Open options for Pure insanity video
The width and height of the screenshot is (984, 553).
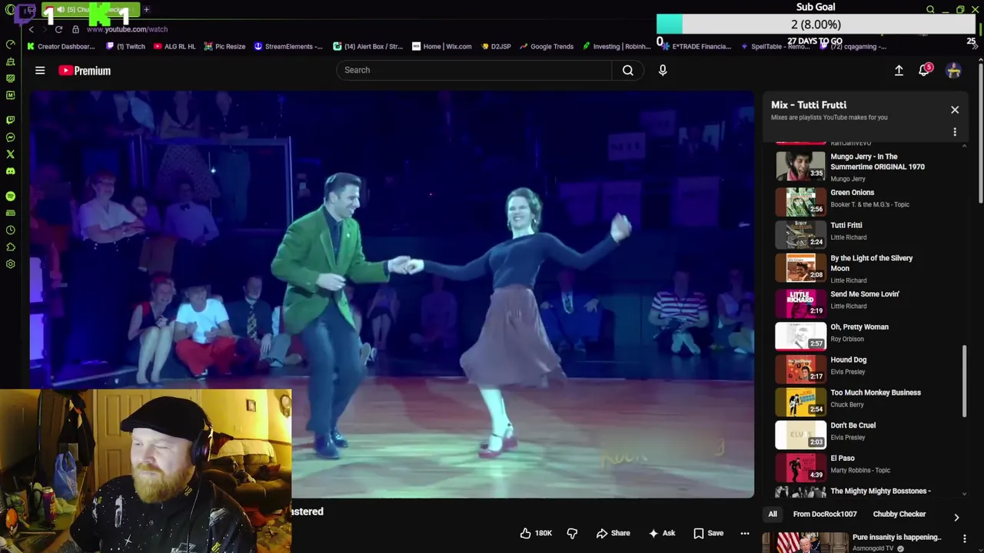(964, 538)
